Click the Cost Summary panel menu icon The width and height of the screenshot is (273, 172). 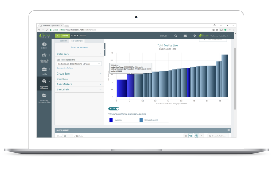(229, 130)
